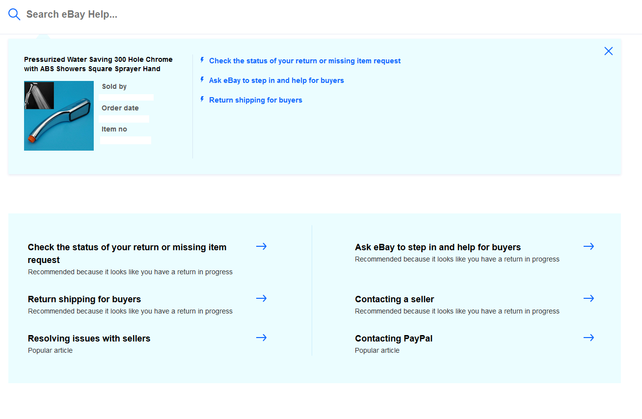Image resolution: width=642 pixels, height=419 pixels.
Task: Click arrow next to Contacting PayPal
Action: pyautogui.click(x=589, y=338)
